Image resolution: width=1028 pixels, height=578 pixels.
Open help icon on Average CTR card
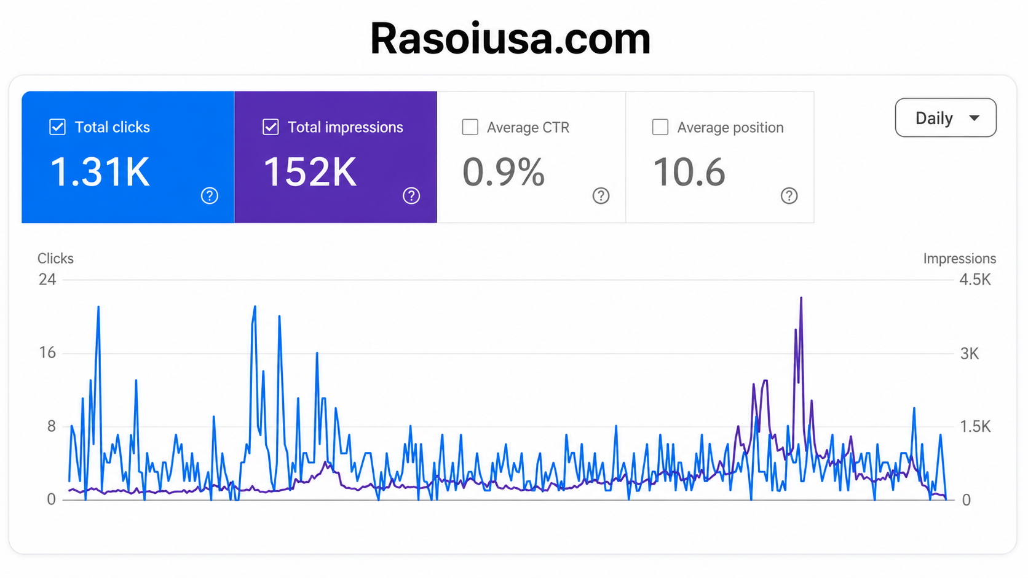(x=601, y=195)
